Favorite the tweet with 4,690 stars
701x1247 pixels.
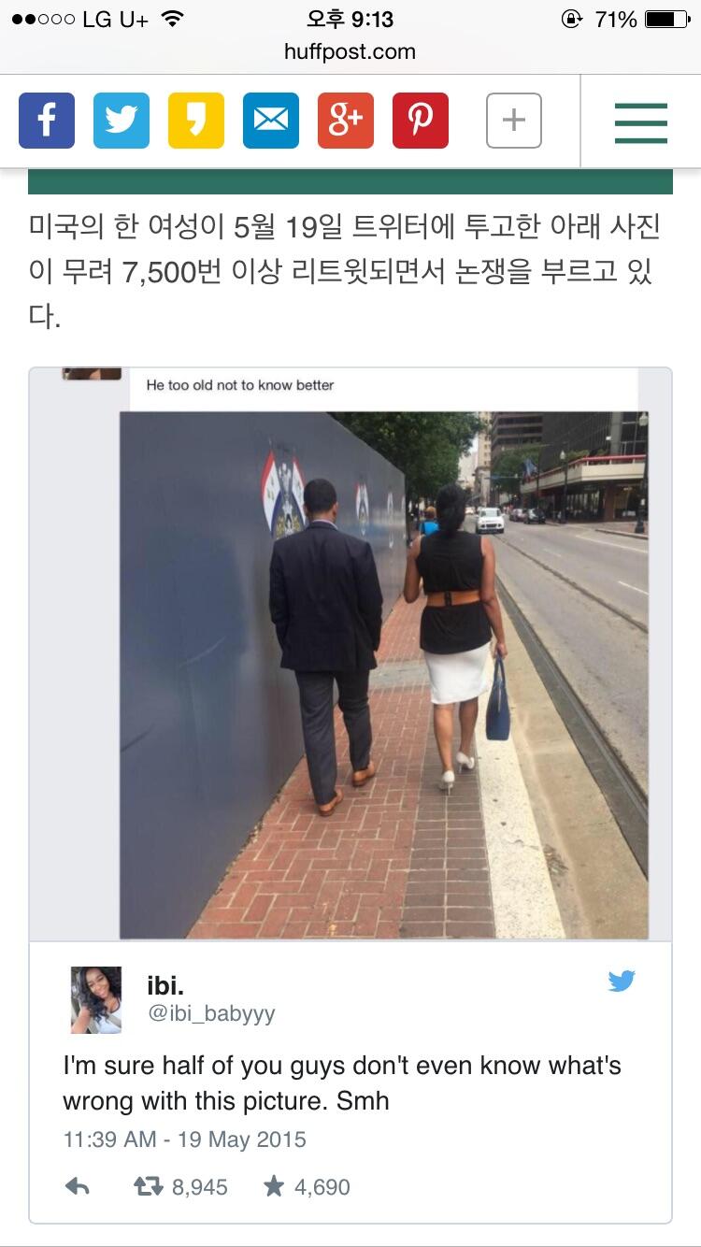pyautogui.click(x=307, y=1187)
